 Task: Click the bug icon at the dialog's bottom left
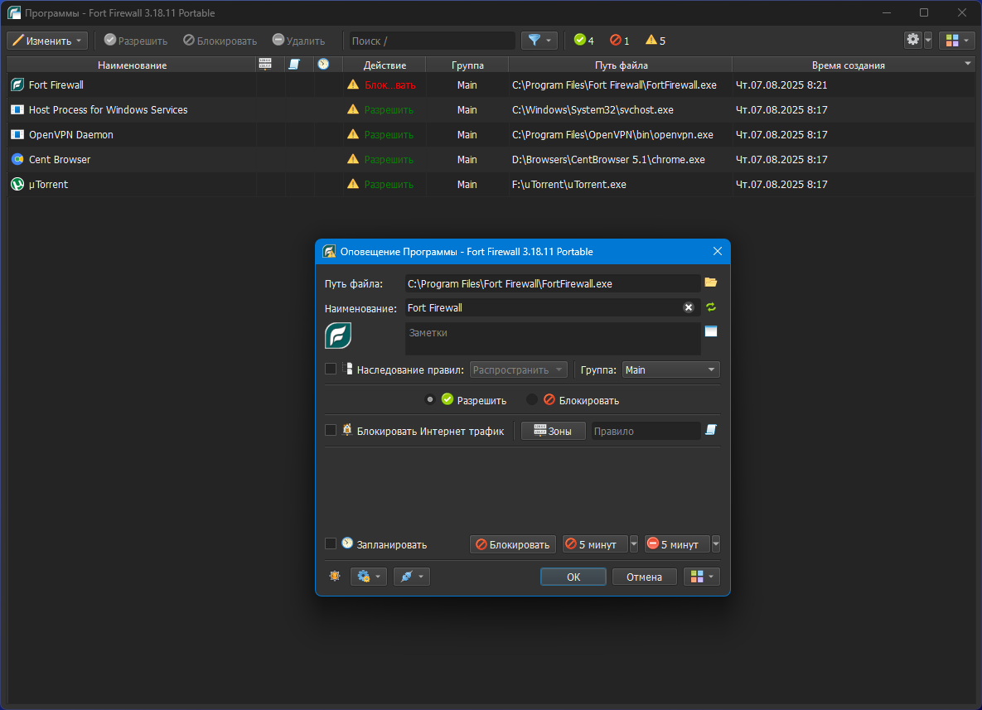335,576
